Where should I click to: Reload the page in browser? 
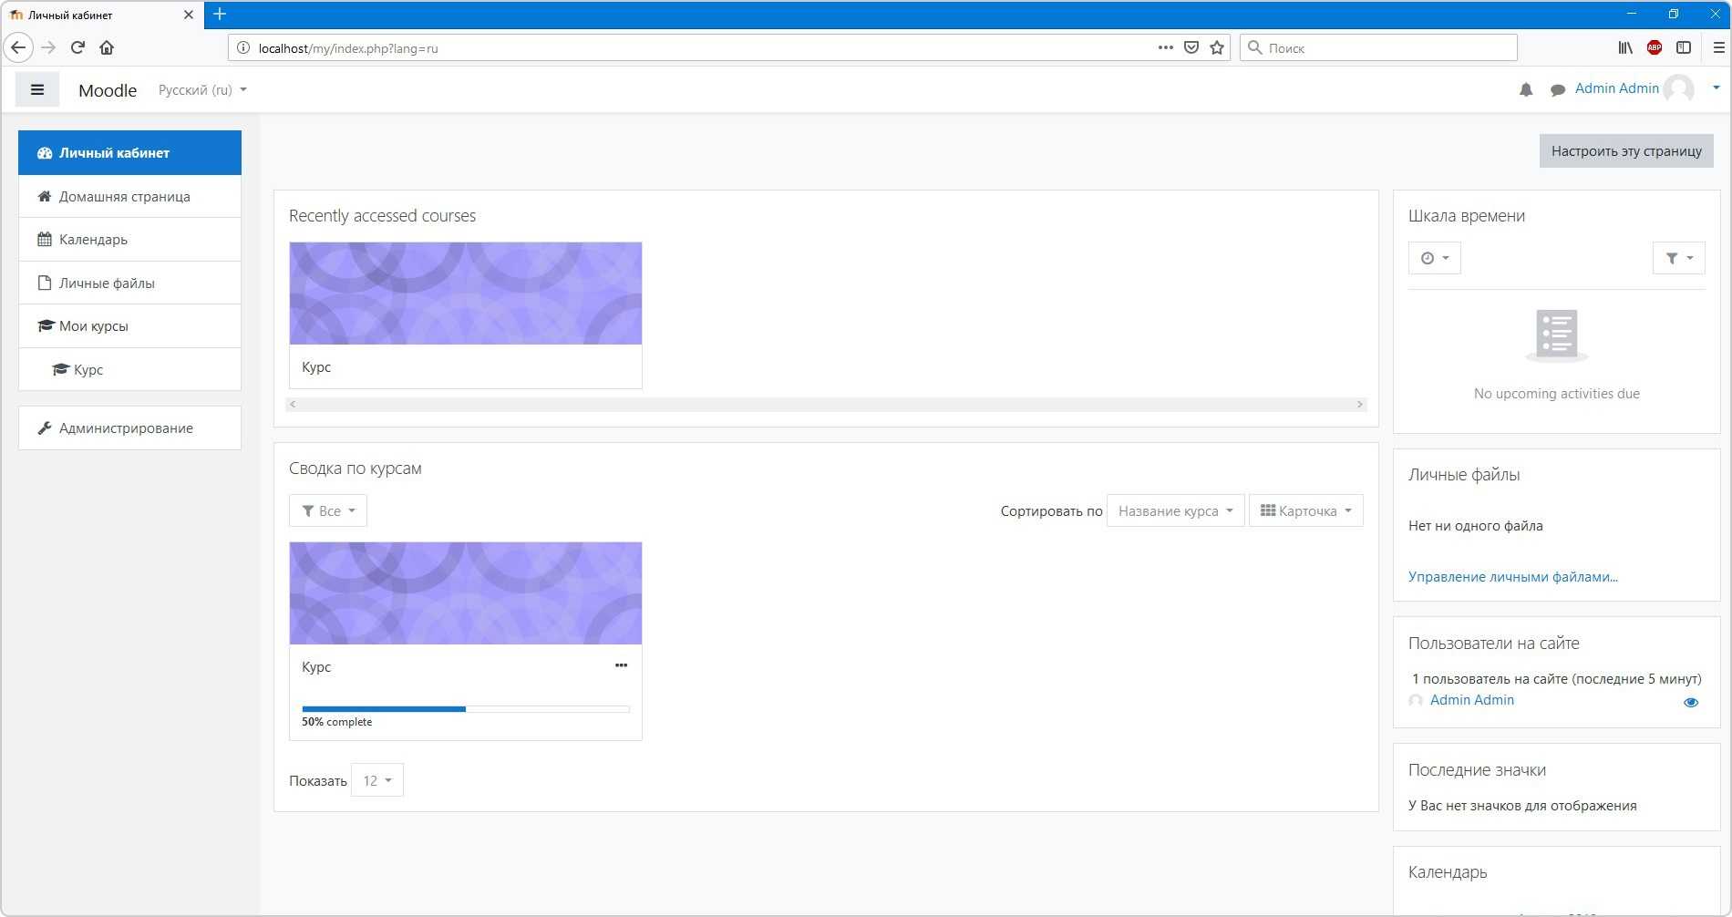[77, 47]
